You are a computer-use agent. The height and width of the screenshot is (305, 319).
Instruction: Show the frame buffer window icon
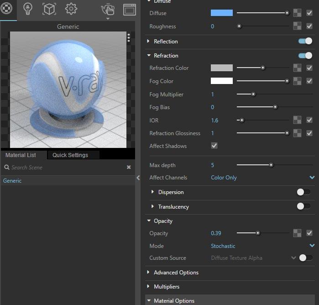click(x=130, y=10)
